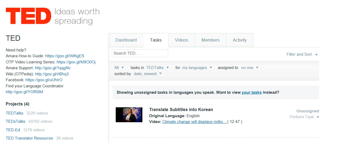Visit the Amara Support link
The height and width of the screenshot is (143, 337).
(53, 68)
